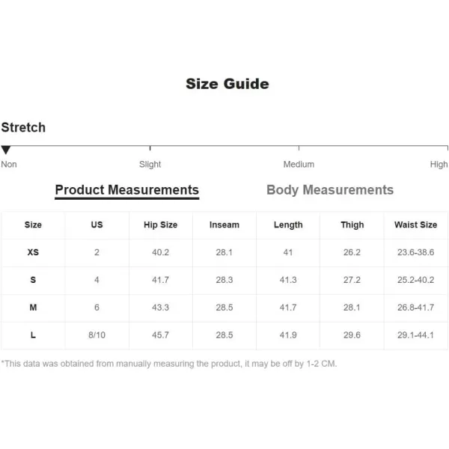Open the Body Measurements tab
The image size is (449, 449).
(x=330, y=190)
